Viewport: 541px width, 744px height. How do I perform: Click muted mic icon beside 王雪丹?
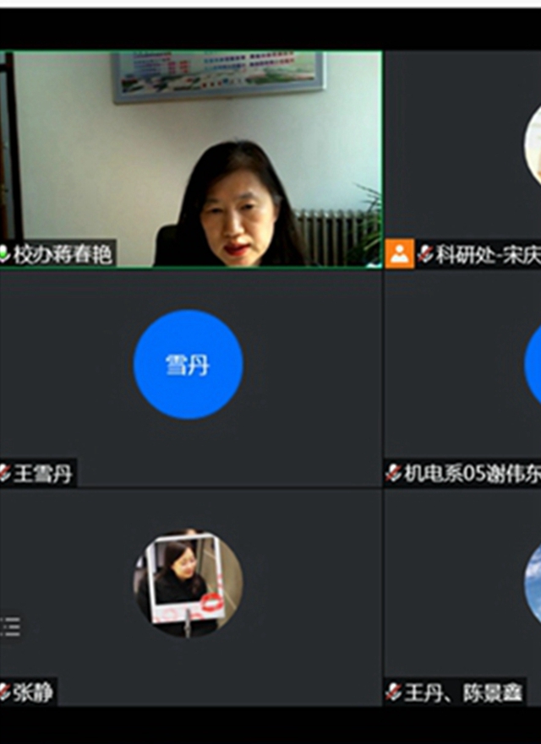(4, 474)
